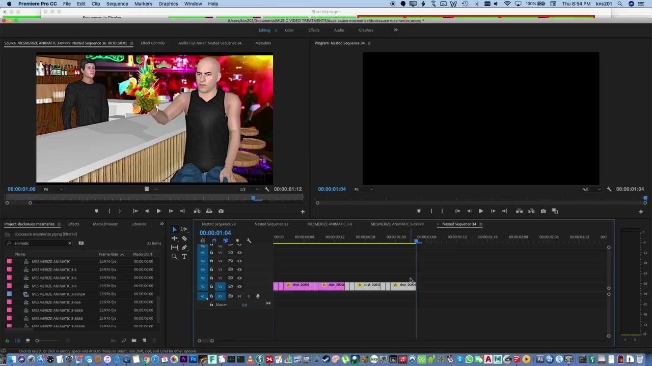Open comparison view in Program monitor
Viewport: 652px width, 366px height.
(555, 211)
